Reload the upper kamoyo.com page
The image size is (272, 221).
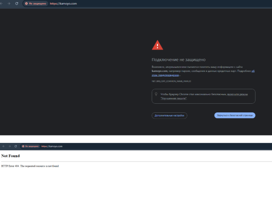pos(17,3)
